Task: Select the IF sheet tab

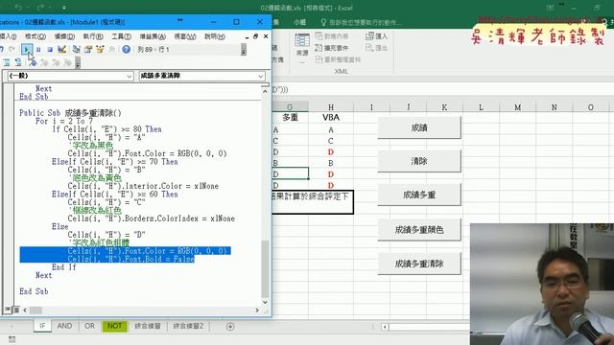Action: (42, 326)
